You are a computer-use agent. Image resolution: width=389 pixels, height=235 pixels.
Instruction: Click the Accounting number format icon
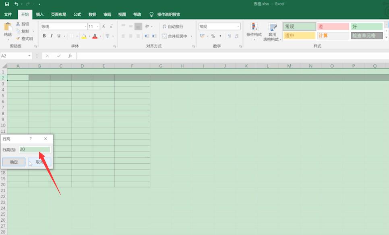[203, 36]
